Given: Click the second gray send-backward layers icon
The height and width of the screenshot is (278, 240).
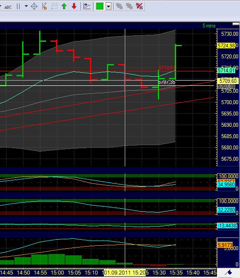Looking at the screenshot, I should [129, 7].
